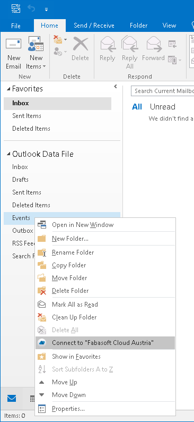Click the Properties icon in context menu
This screenshot has height=422, width=194.
[x=42, y=409]
